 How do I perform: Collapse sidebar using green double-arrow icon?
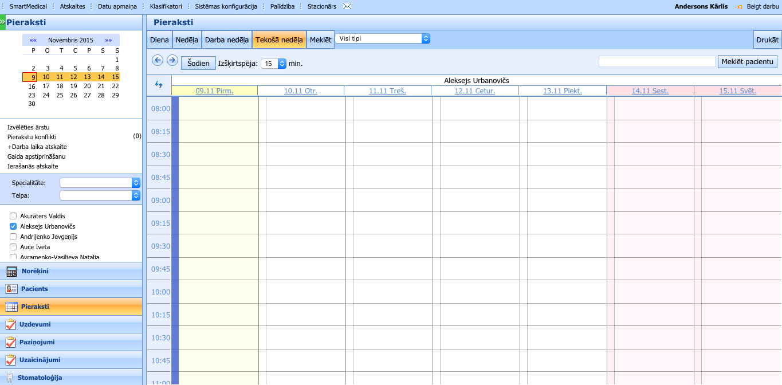2,22
